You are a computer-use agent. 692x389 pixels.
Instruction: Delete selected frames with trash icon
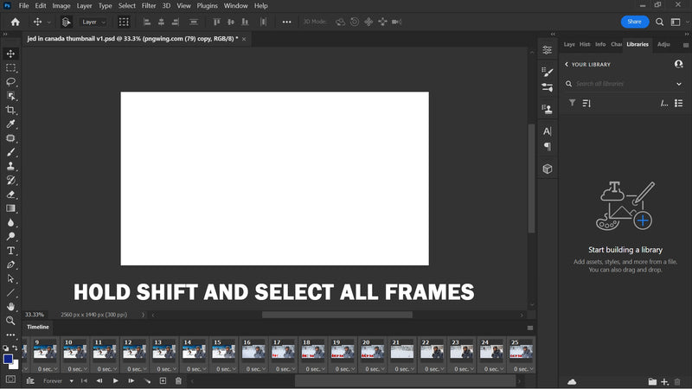(x=178, y=380)
